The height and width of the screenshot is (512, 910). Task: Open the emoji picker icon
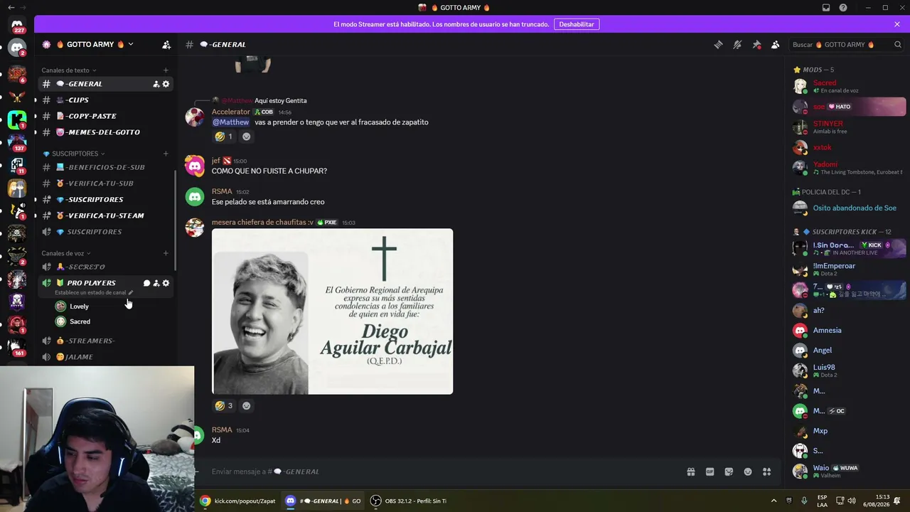pyautogui.click(x=748, y=471)
